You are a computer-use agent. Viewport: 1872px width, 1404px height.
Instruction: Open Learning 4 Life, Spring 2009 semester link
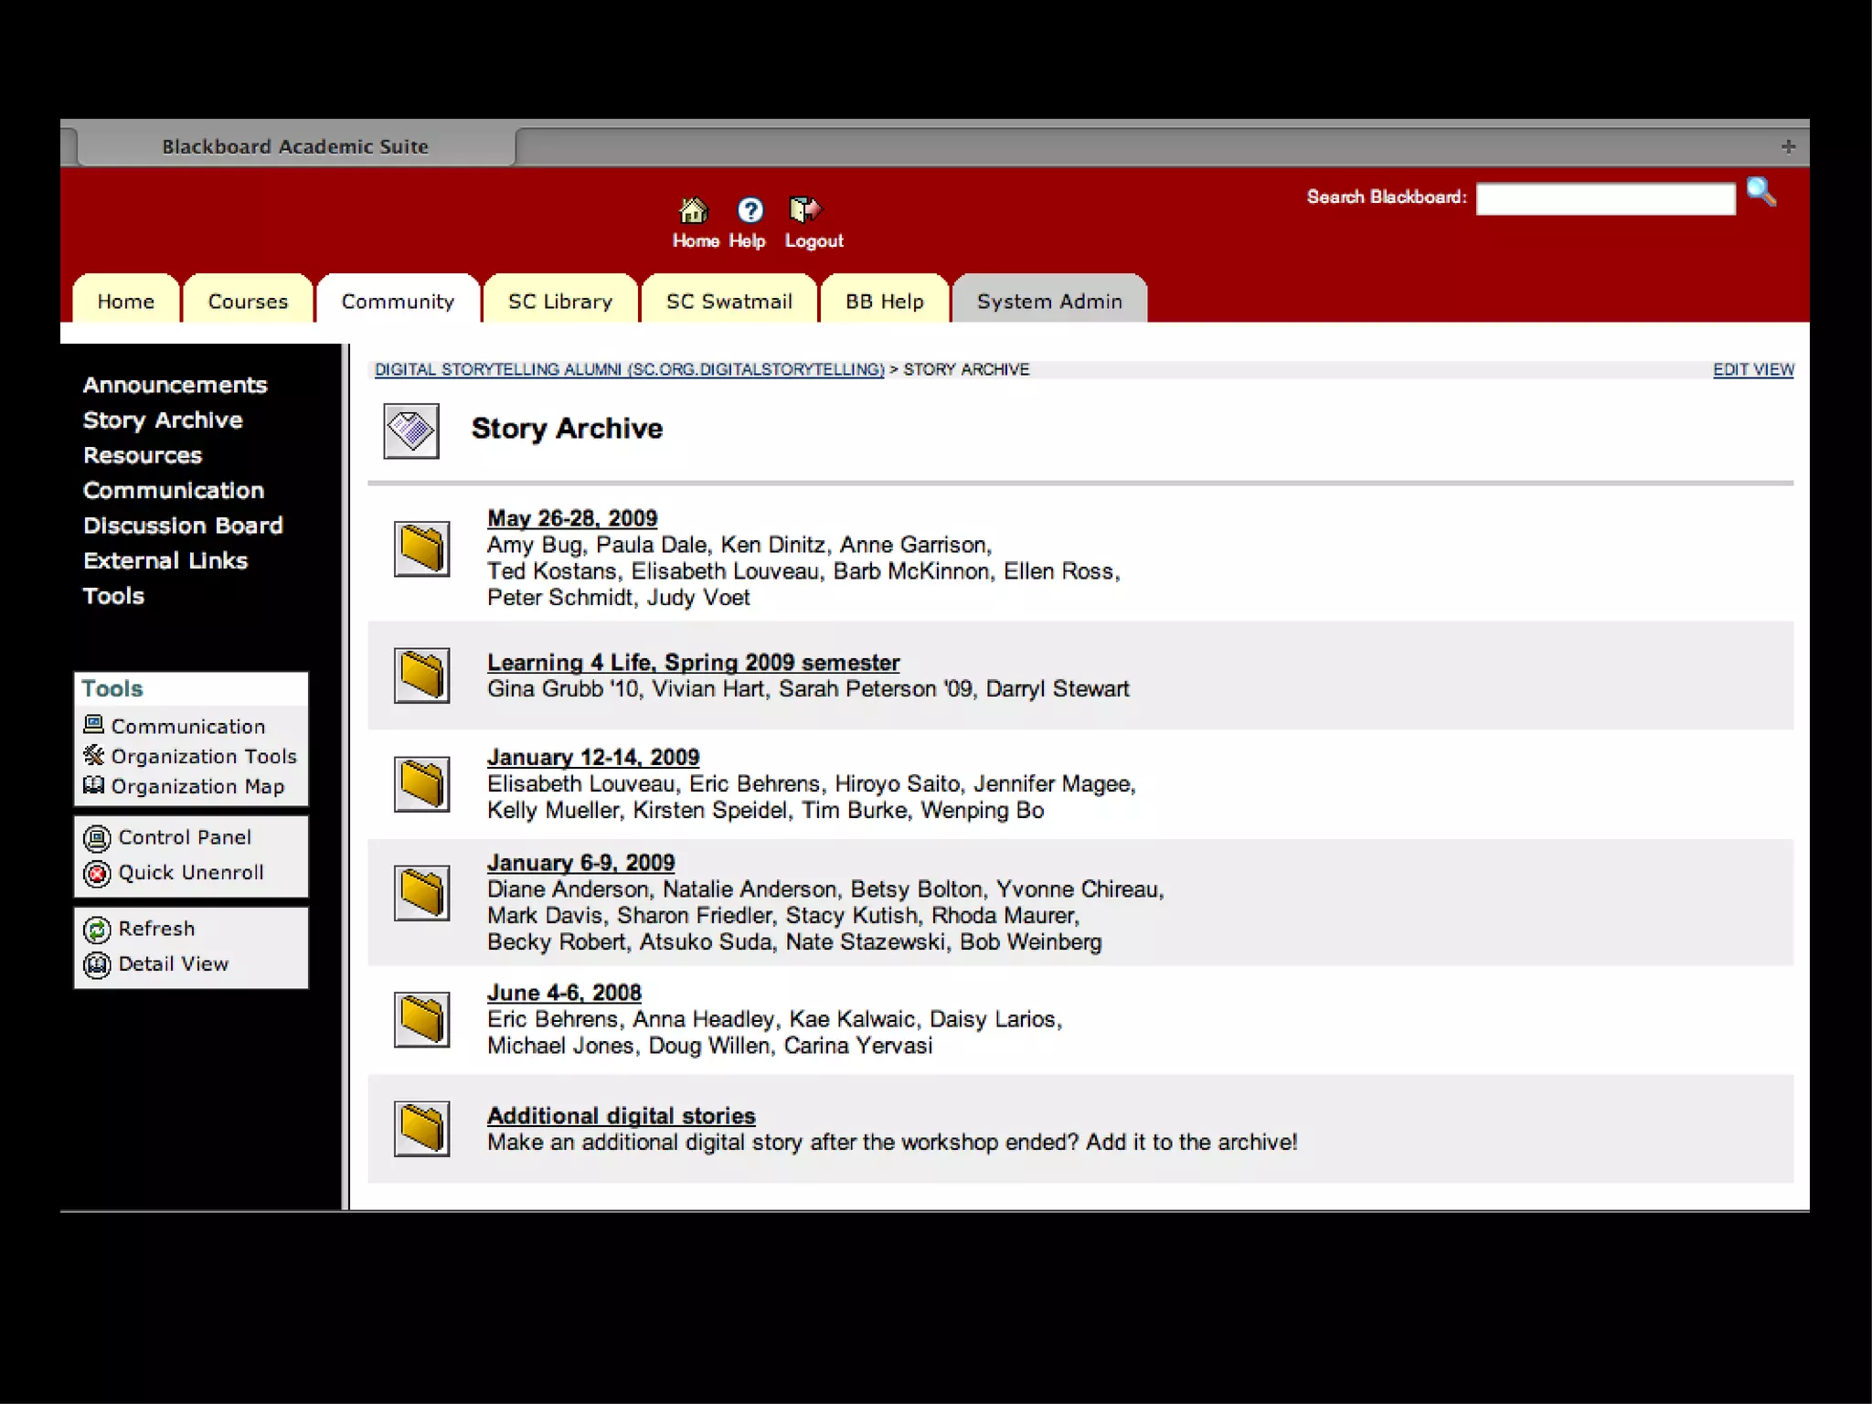pos(693,662)
